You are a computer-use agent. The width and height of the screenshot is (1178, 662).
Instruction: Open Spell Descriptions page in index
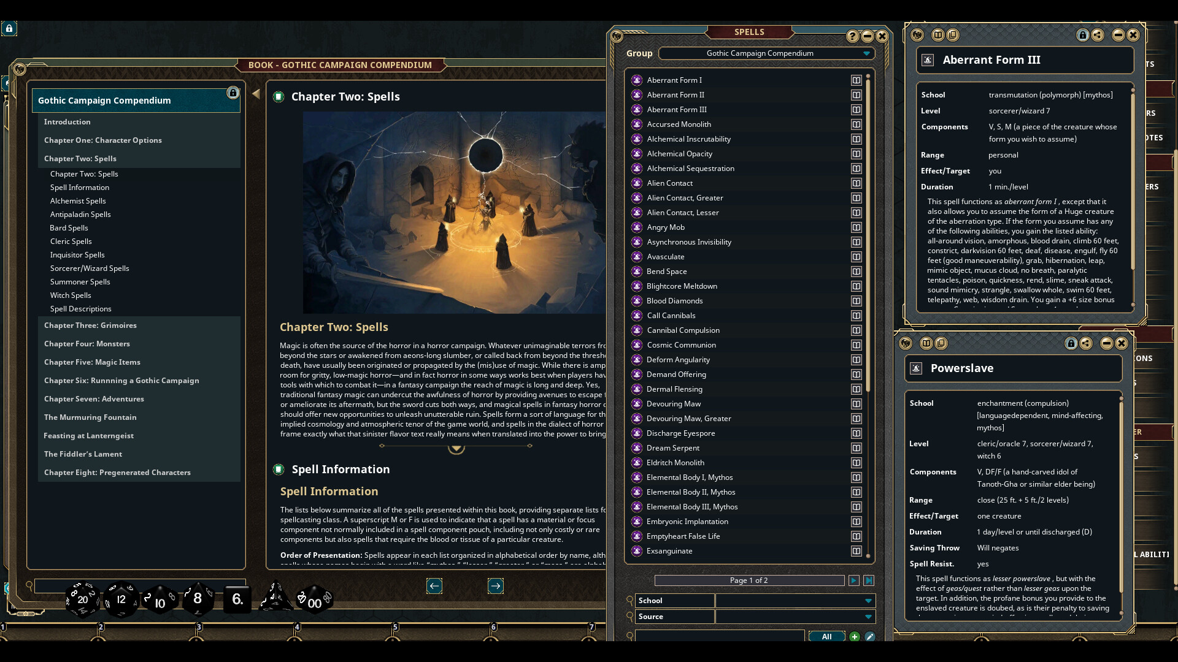[x=81, y=309]
